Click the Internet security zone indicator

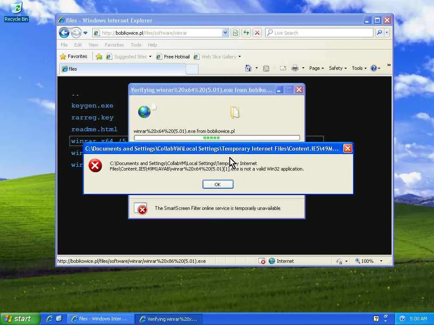point(281,261)
